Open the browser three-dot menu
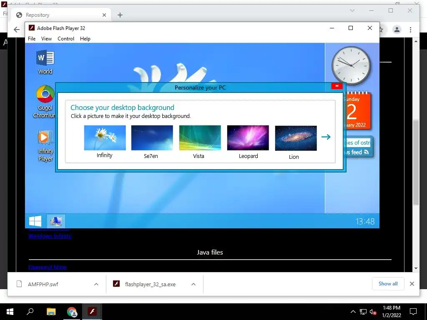427x320 pixels. pyautogui.click(x=410, y=30)
